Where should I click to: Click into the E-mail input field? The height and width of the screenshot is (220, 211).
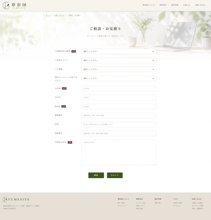(x=119, y=107)
